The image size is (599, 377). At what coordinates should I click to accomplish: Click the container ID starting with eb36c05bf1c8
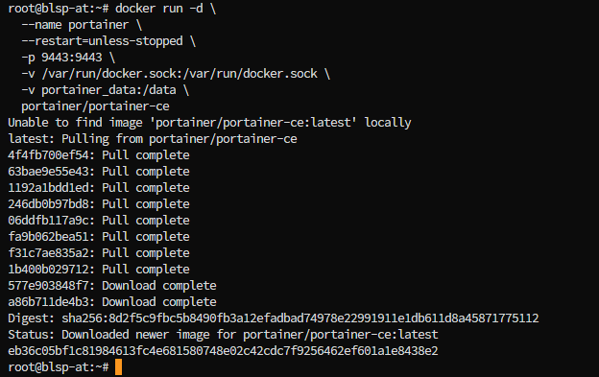(x=223, y=351)
